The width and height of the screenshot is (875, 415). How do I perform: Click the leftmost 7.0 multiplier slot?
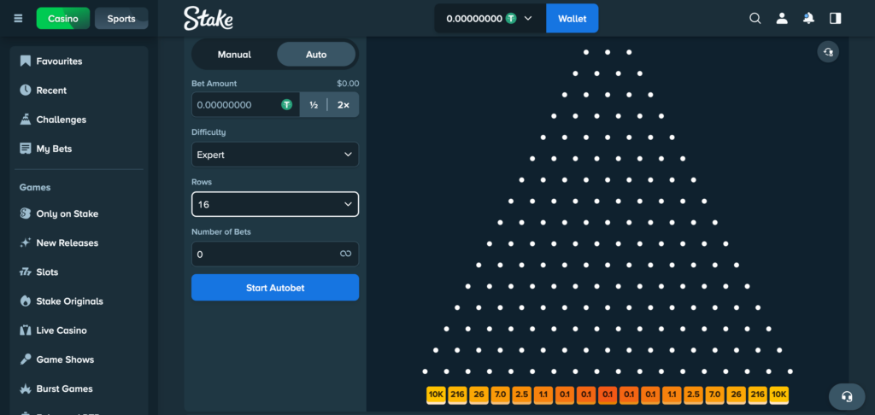(x=500, y=395)
